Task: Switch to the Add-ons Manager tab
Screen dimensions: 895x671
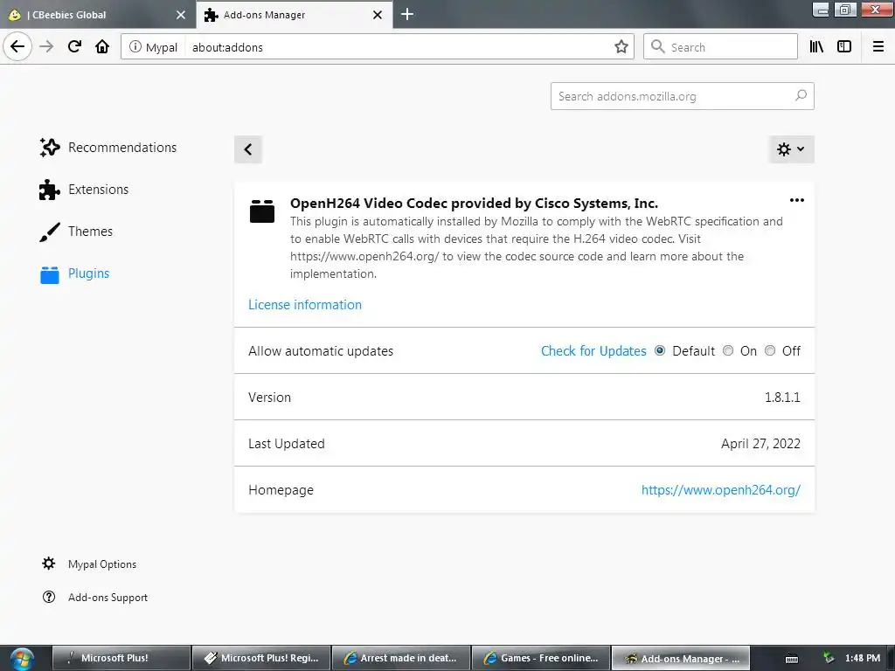Action: pos(294,15)
